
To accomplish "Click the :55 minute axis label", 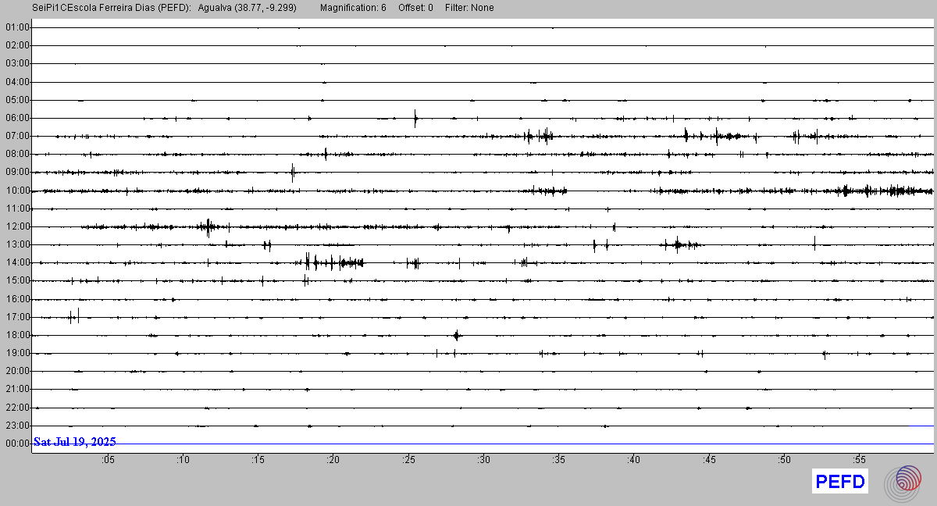I will tap(859, 460).
